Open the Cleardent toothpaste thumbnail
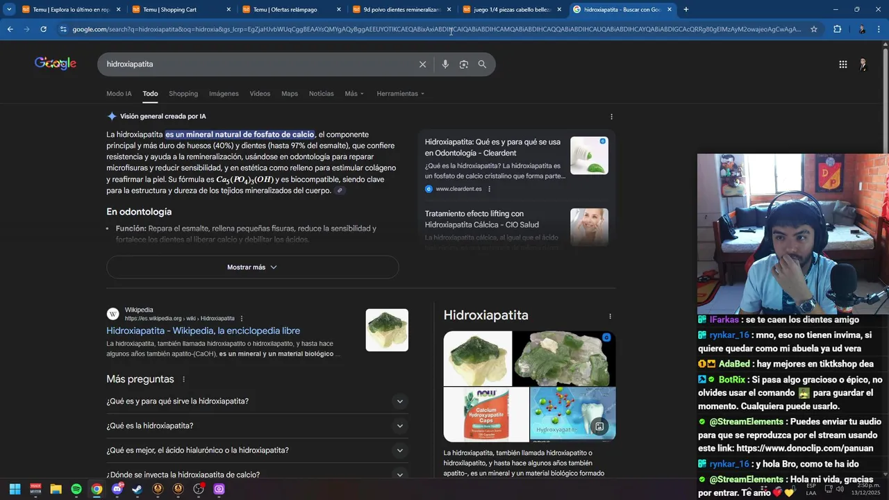The width and height of the screenshot is (889, 500). [x=589, y=156]
